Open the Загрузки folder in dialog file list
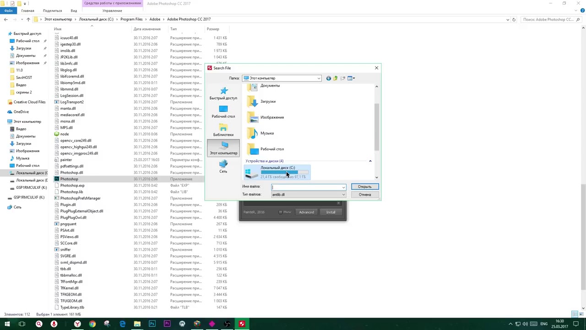The width and height of the screenshot is (586, 330). click(x=262, y=101)
